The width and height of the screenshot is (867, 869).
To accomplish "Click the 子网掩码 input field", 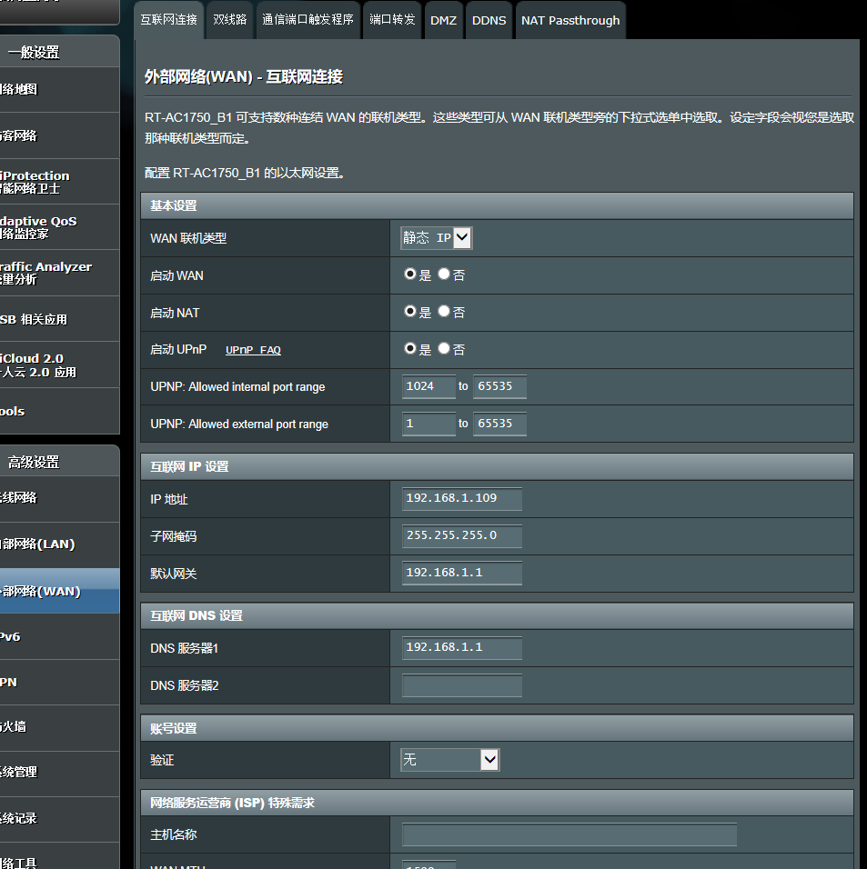I will pos(462,535).
